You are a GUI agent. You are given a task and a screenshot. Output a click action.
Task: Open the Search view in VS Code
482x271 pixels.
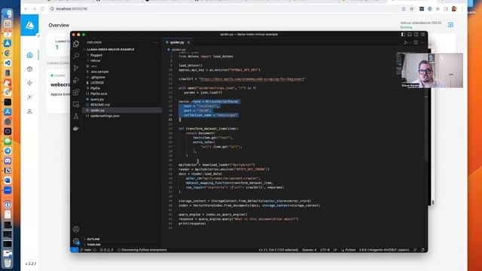pos(76,56)
